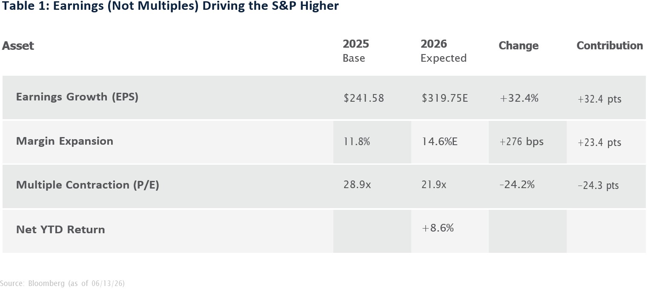Select the -24.3 pts contribution cell

pyautogui.click(x=598, y=186)
